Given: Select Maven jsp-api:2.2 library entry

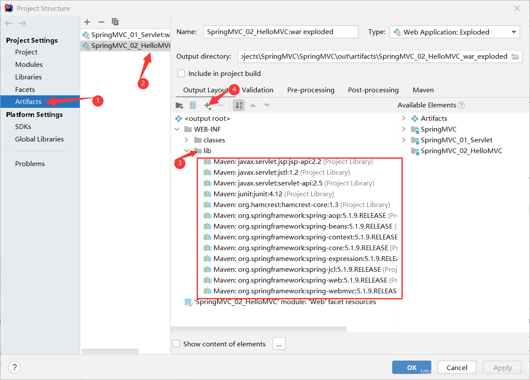Looking at the screenshot, I should click(x=288, y=162).
